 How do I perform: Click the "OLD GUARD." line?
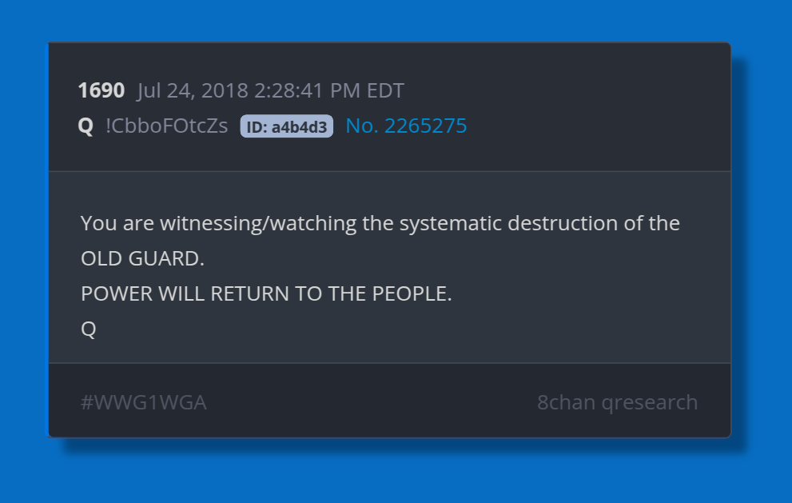click(142, 259)
